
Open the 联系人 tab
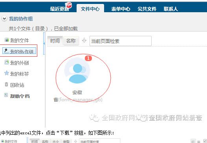coord(171,9)
